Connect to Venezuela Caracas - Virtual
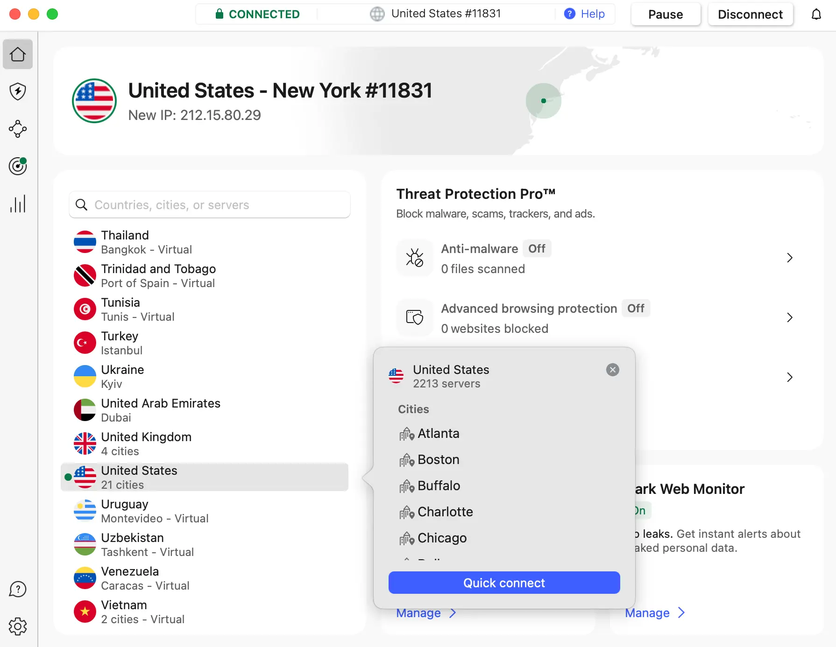This screenshot has width=836, height=647. [x=205, y=578]
